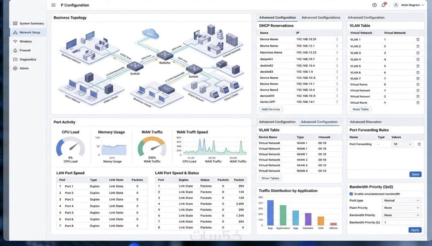Go to System Summary in the sidebar
This screenshot has height=246, width=432.
(x=28, y=23)
